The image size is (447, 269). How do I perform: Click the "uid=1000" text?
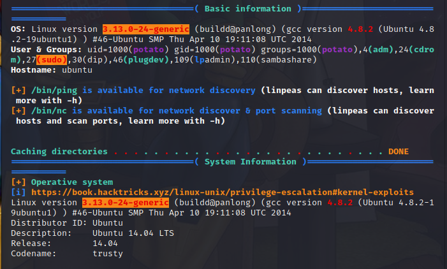[107, 49]
